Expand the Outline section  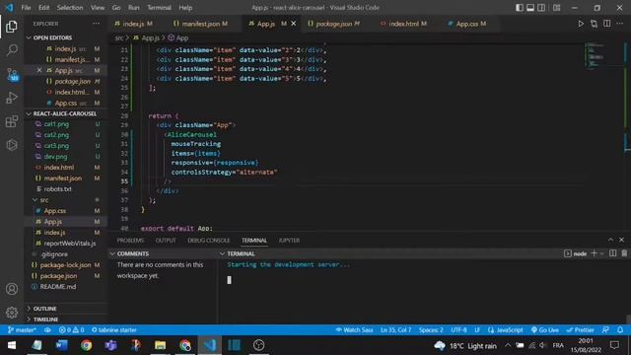coord(44,309)
